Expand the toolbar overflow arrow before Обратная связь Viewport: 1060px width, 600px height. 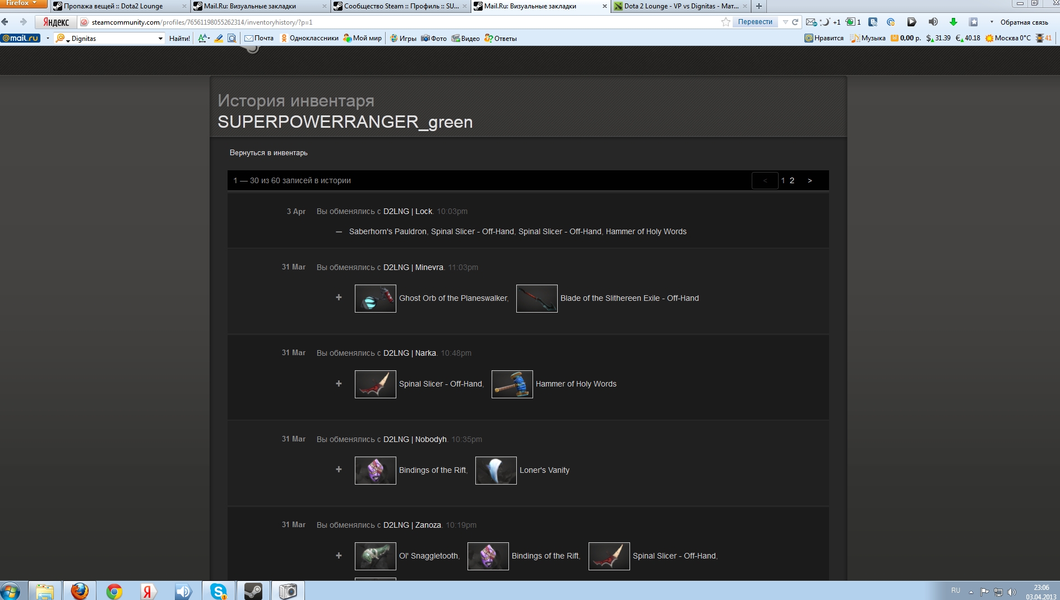click(991, 22)
